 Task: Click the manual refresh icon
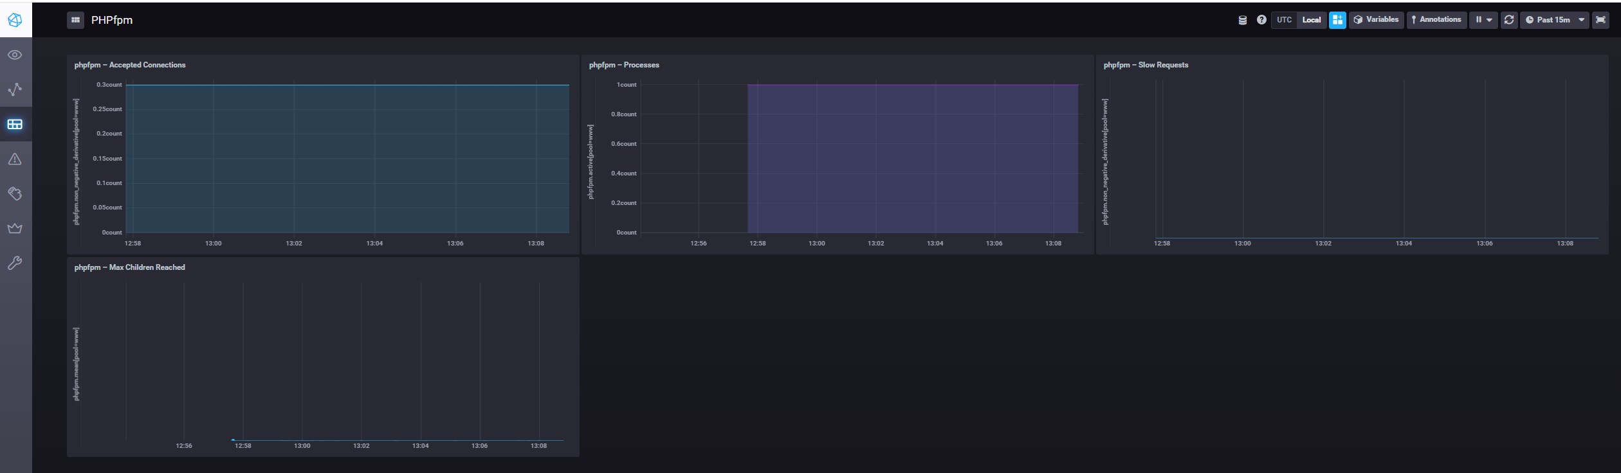coord(1509,20)
